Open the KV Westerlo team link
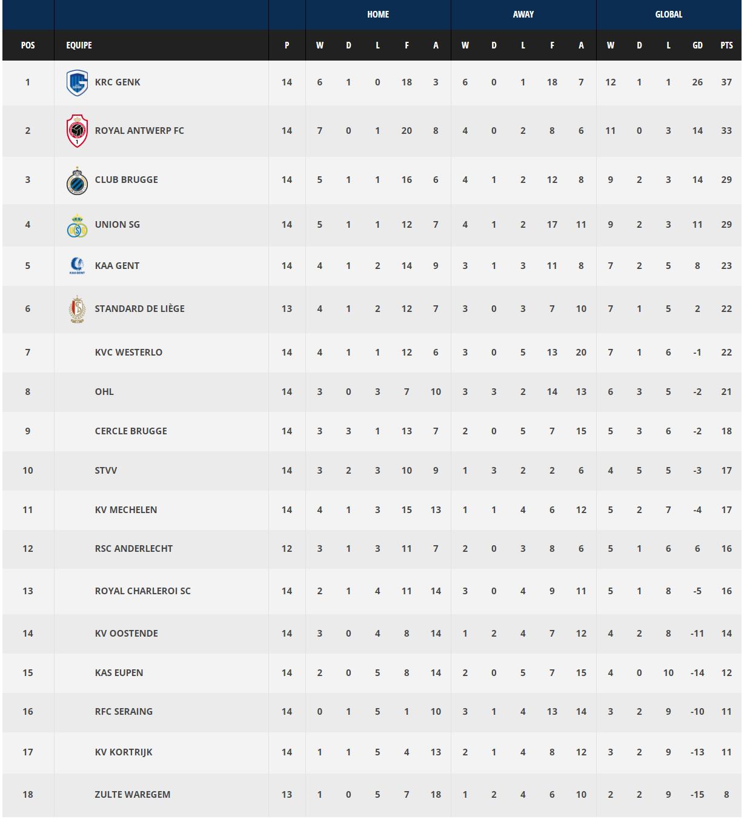747x822 pixels. pos(128,353)
